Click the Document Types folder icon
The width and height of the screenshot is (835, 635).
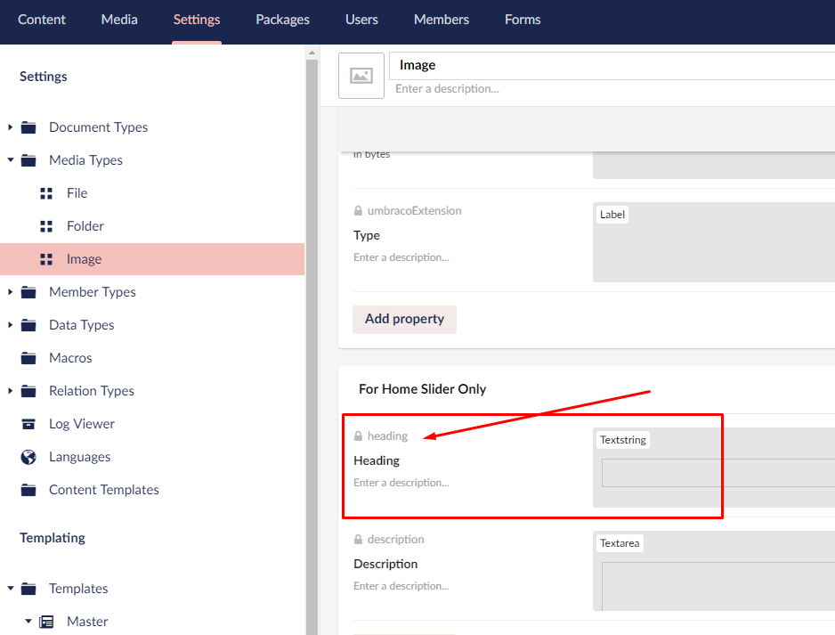click(x=28, y=127)
